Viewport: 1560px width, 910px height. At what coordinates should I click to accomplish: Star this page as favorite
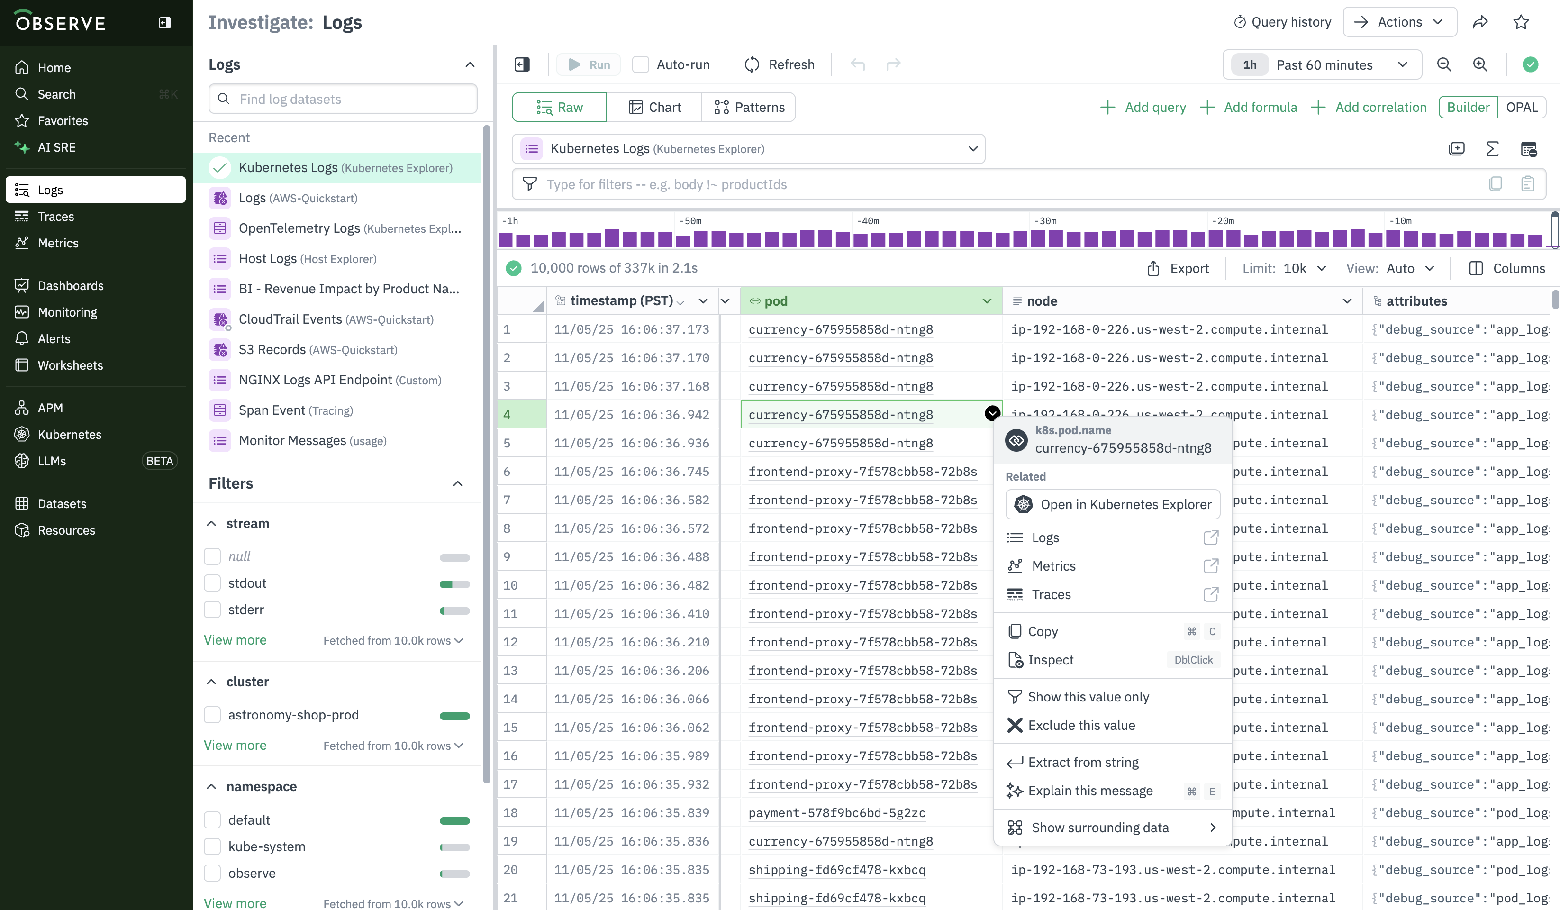(1520, 22)
